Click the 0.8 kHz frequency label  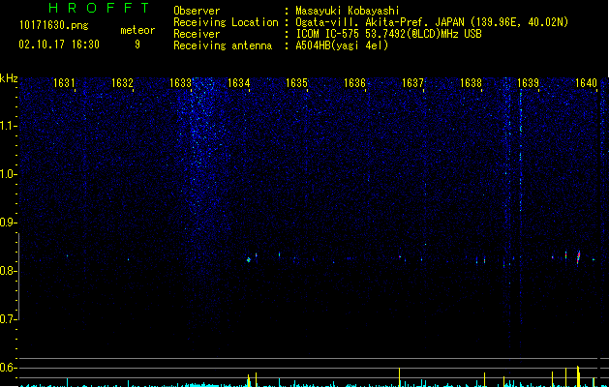(8, 271)
